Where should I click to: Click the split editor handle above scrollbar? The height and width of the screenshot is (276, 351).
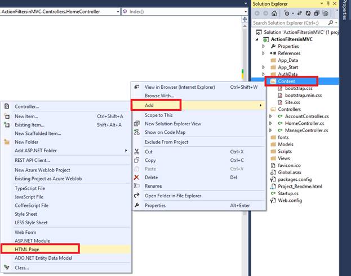pyautogui.click(x=245, y=20)
